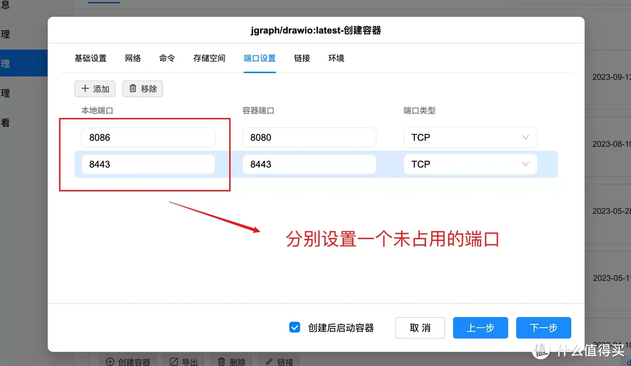This screenshot has width=631, height=366.
Task: Click local port field showing 8086
Action: pyautogui.click(x=148, y=138)
